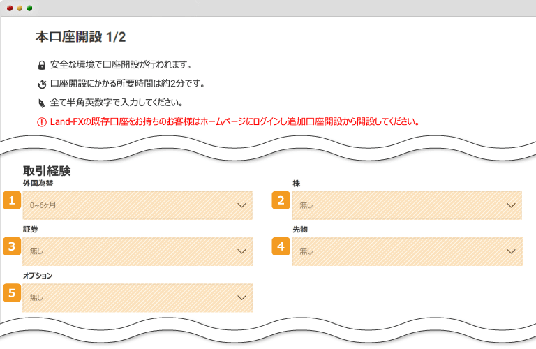
Task: Click the orange number 4 badge
Action: [281, 246]
